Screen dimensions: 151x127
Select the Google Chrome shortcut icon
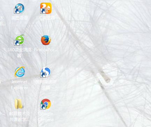point(46,104)
